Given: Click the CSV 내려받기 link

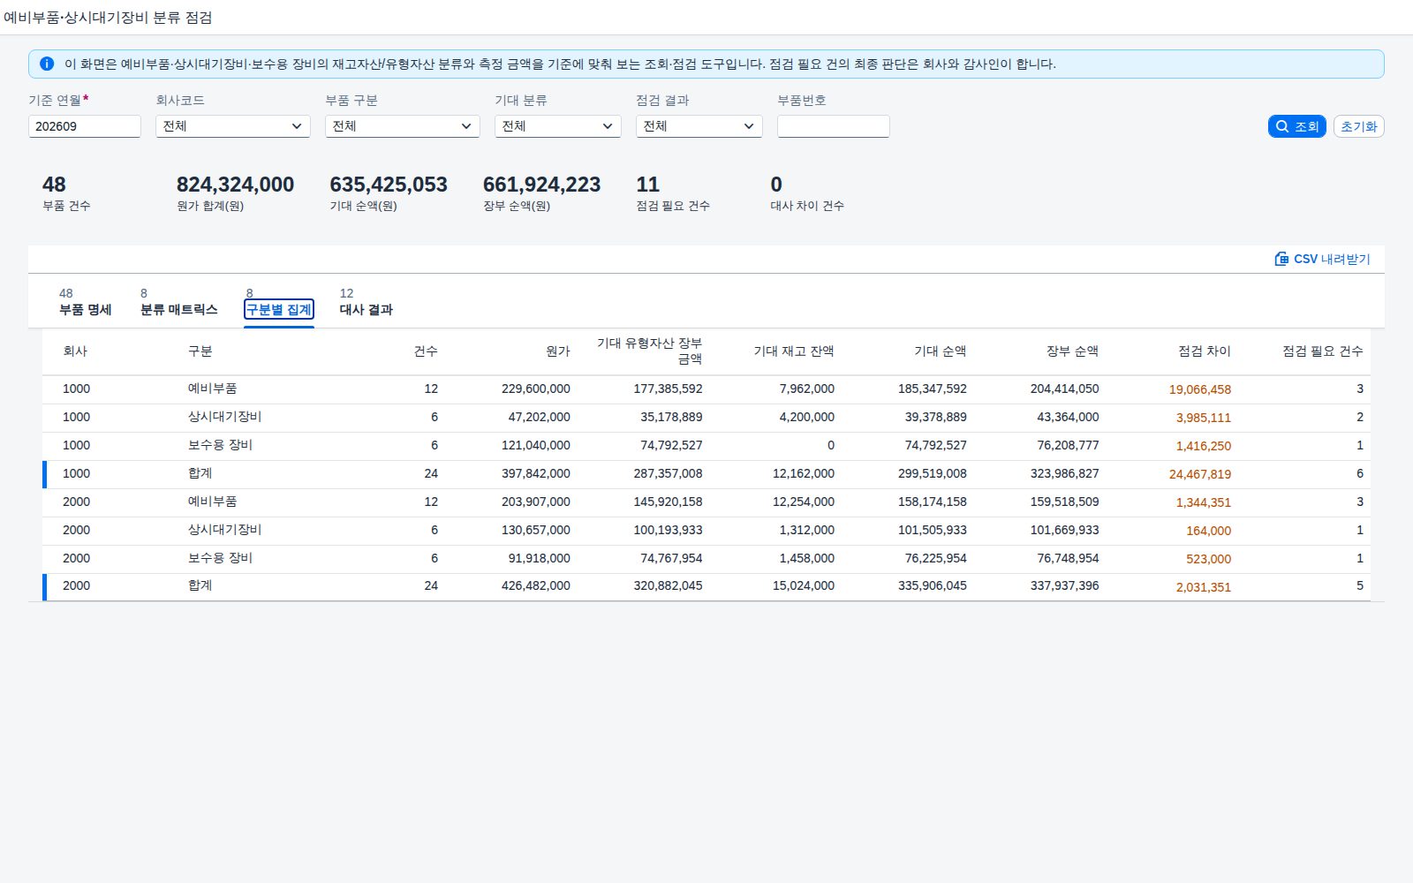Looking at the screenshot, I should (x=1323, y=259).
